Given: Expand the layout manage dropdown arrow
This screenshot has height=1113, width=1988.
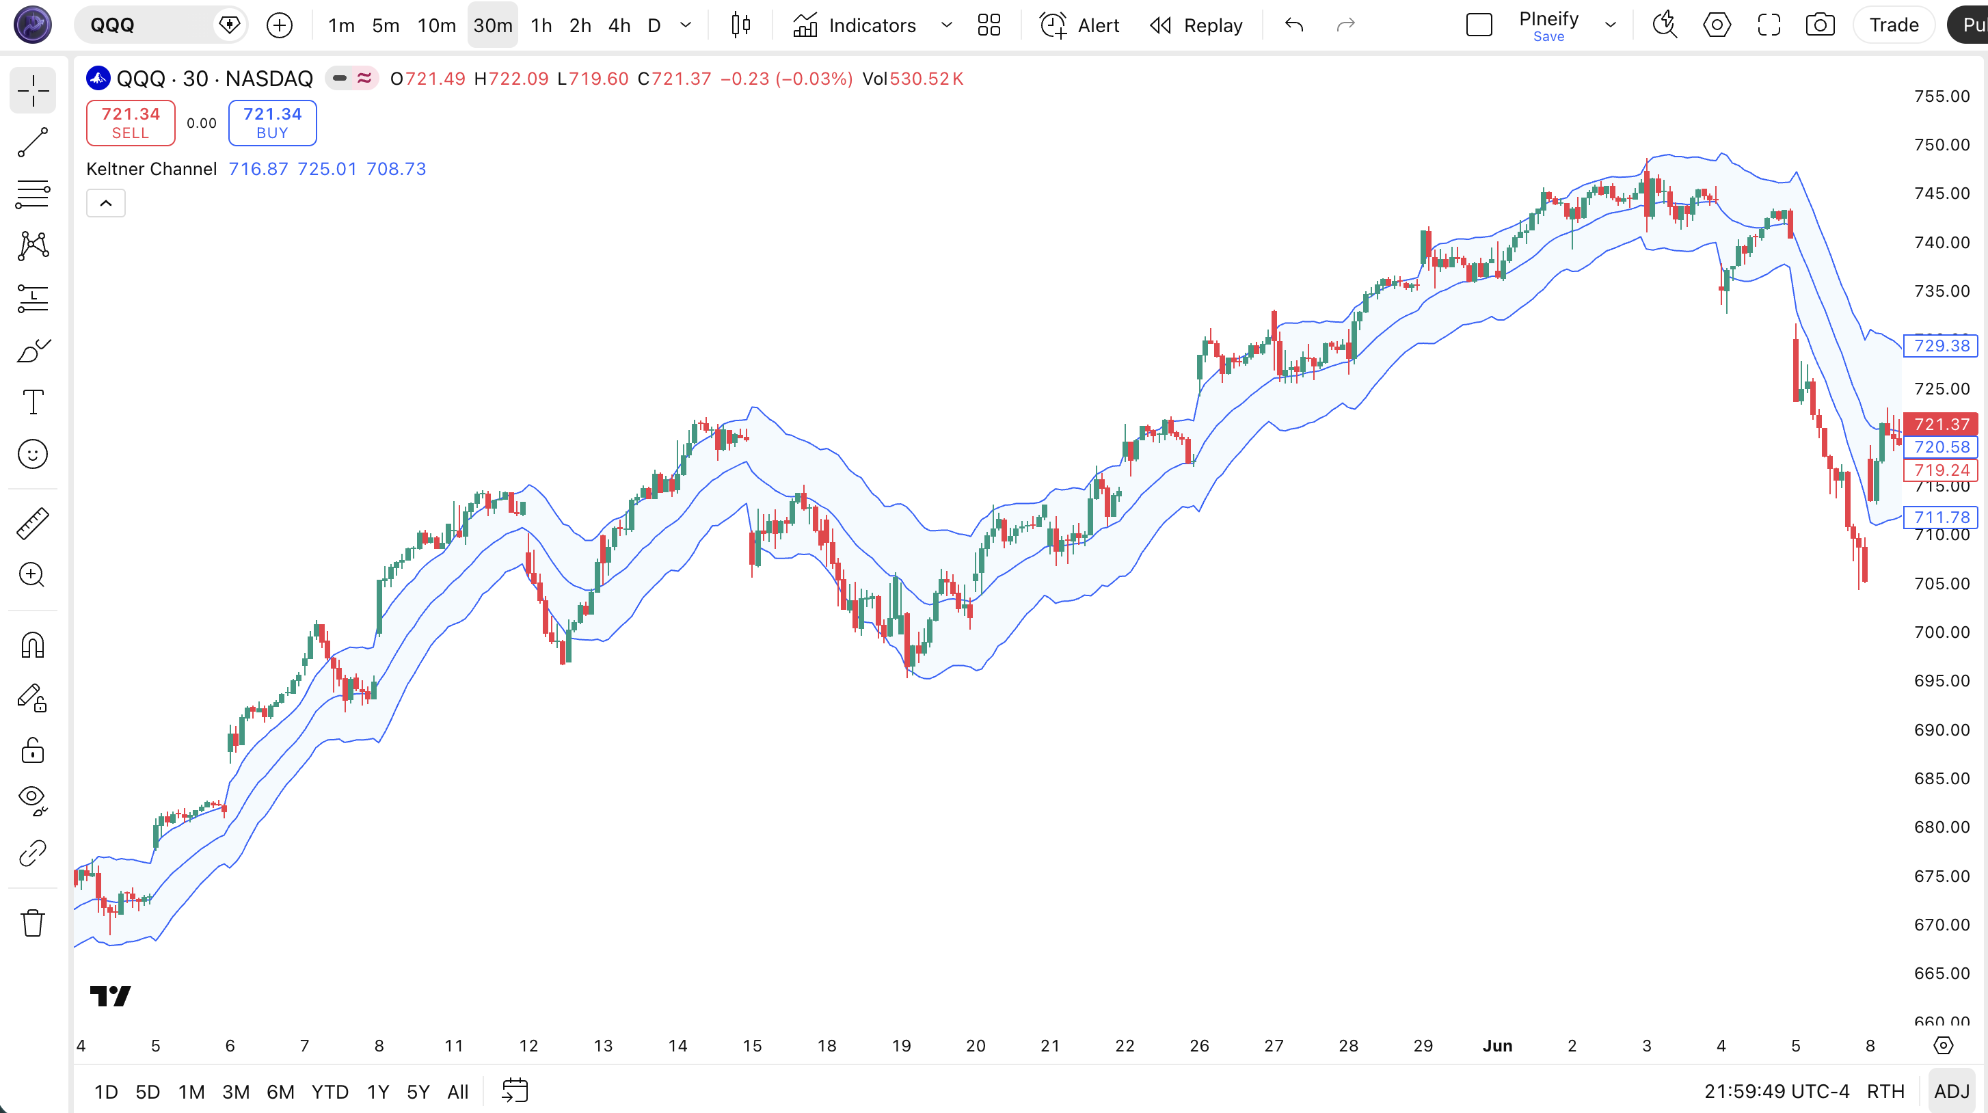Looking at the screenshot, I should coord(1611,25).
